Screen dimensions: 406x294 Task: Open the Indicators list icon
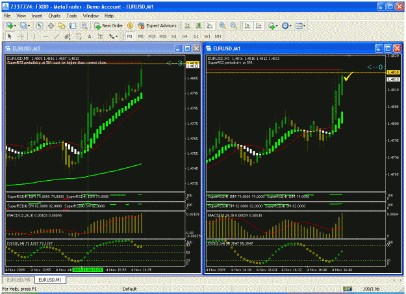[272, 25]
